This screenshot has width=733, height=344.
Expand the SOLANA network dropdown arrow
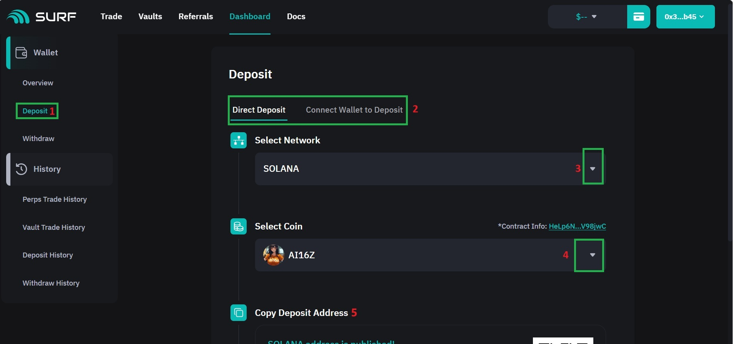tap(593, 169)
